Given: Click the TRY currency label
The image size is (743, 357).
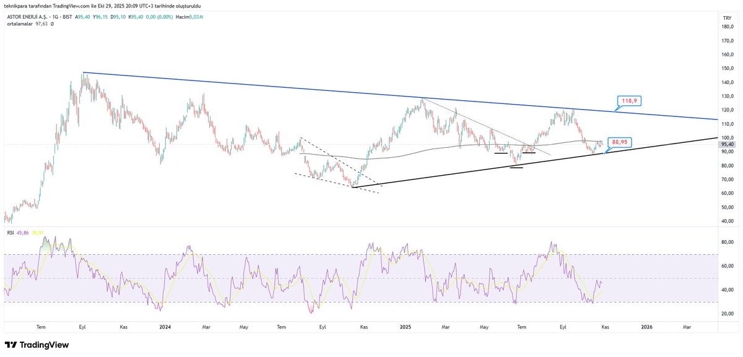Looking at the screenshot, I should [x=727, y=19].
